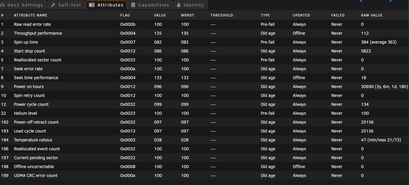Viewport: 409px width, 185px height.
Task: Switch to the dev2 Settings tab
Action: (x=23, y=5)
